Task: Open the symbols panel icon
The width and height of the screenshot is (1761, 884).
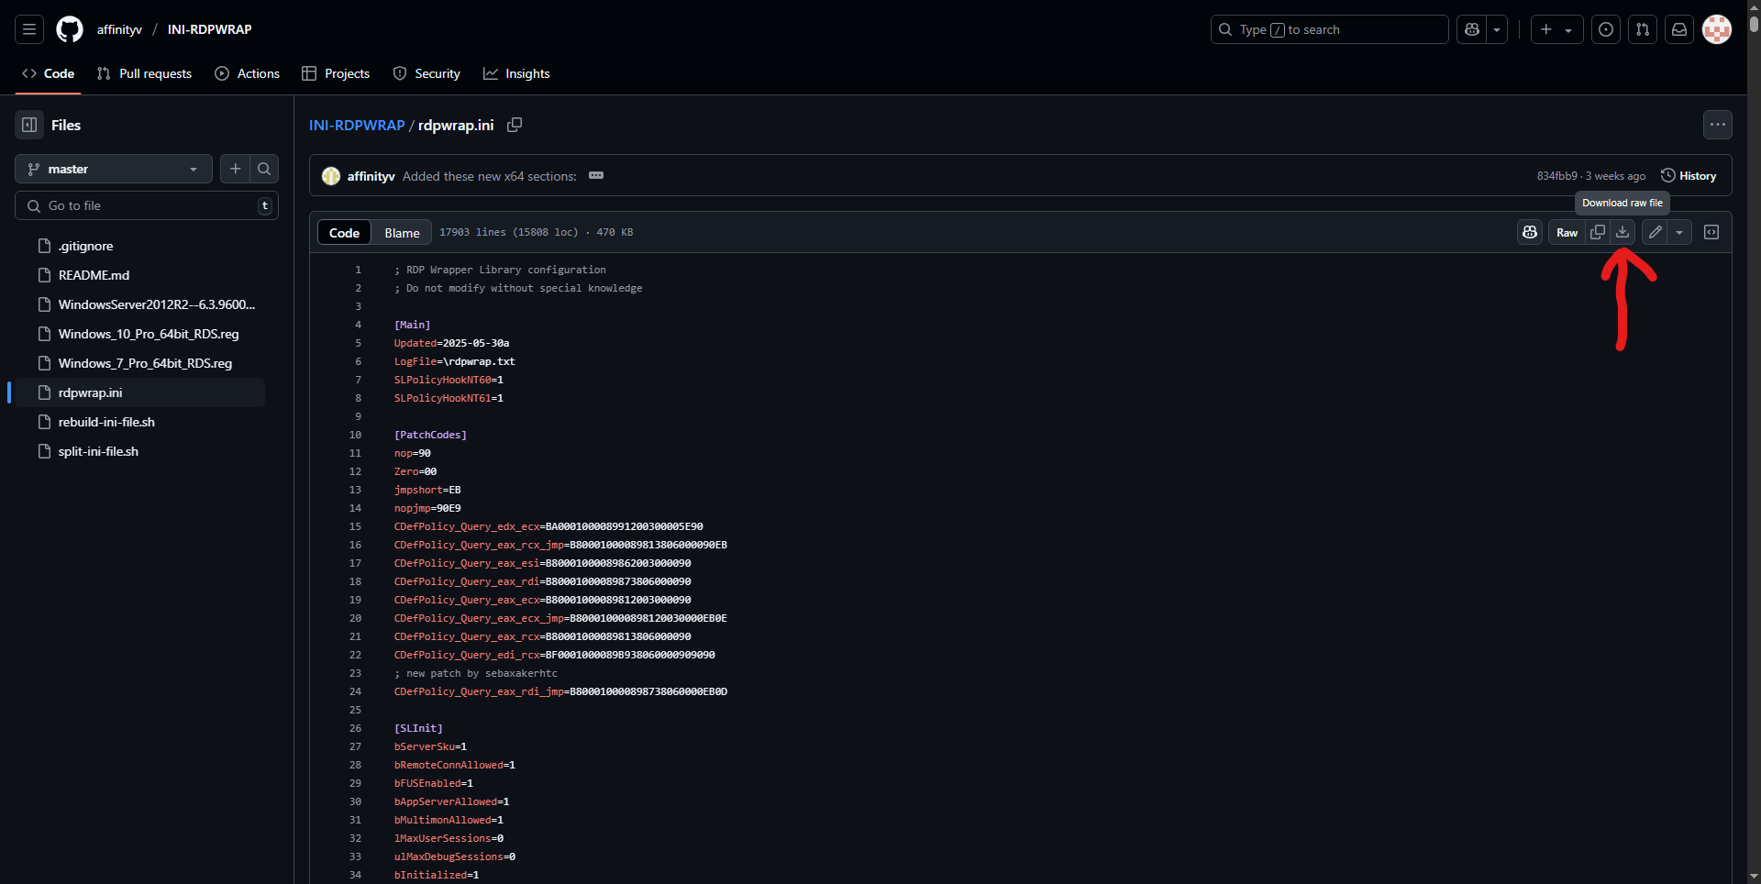Action: coord(1711,232)
